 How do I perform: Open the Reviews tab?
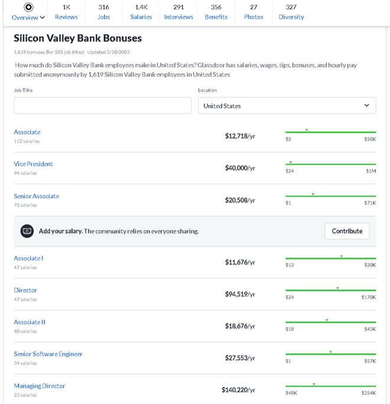click(x=66, y=12)
